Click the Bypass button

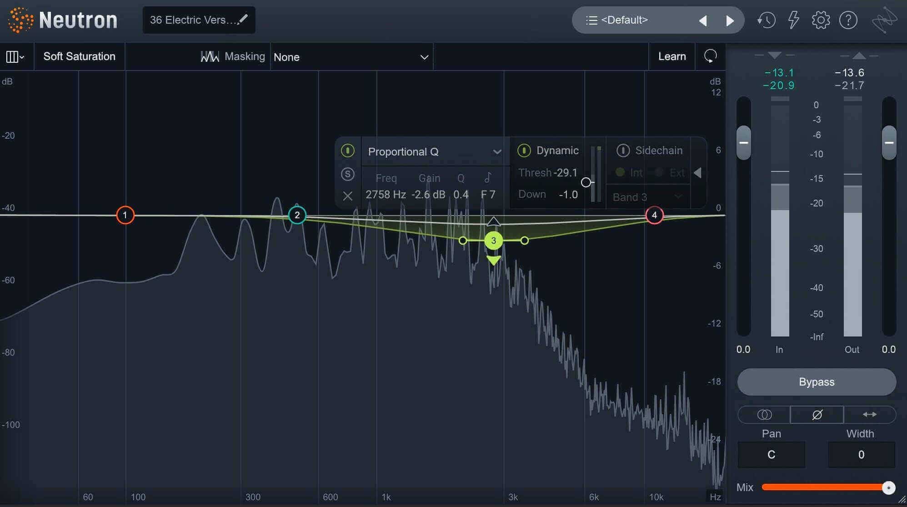click(817, 382)
